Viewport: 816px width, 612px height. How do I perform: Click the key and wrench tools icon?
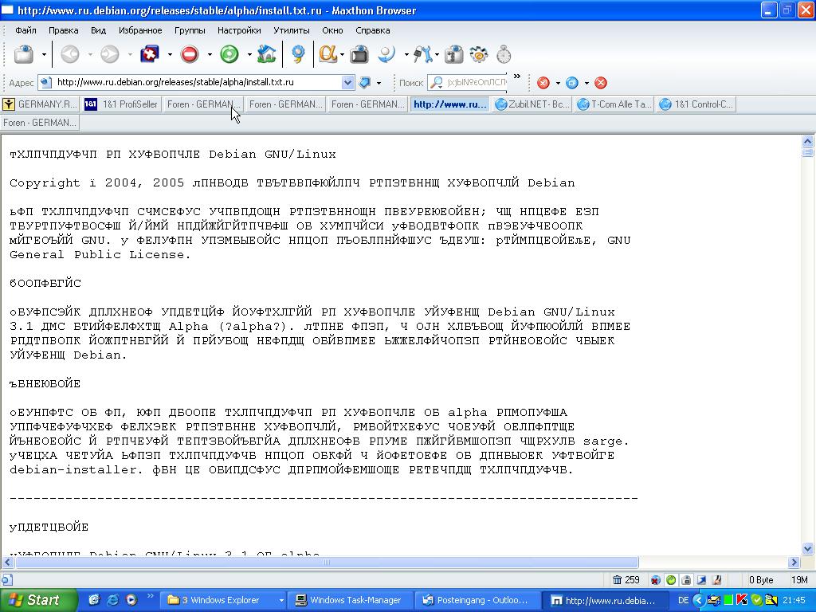point(422,54)
